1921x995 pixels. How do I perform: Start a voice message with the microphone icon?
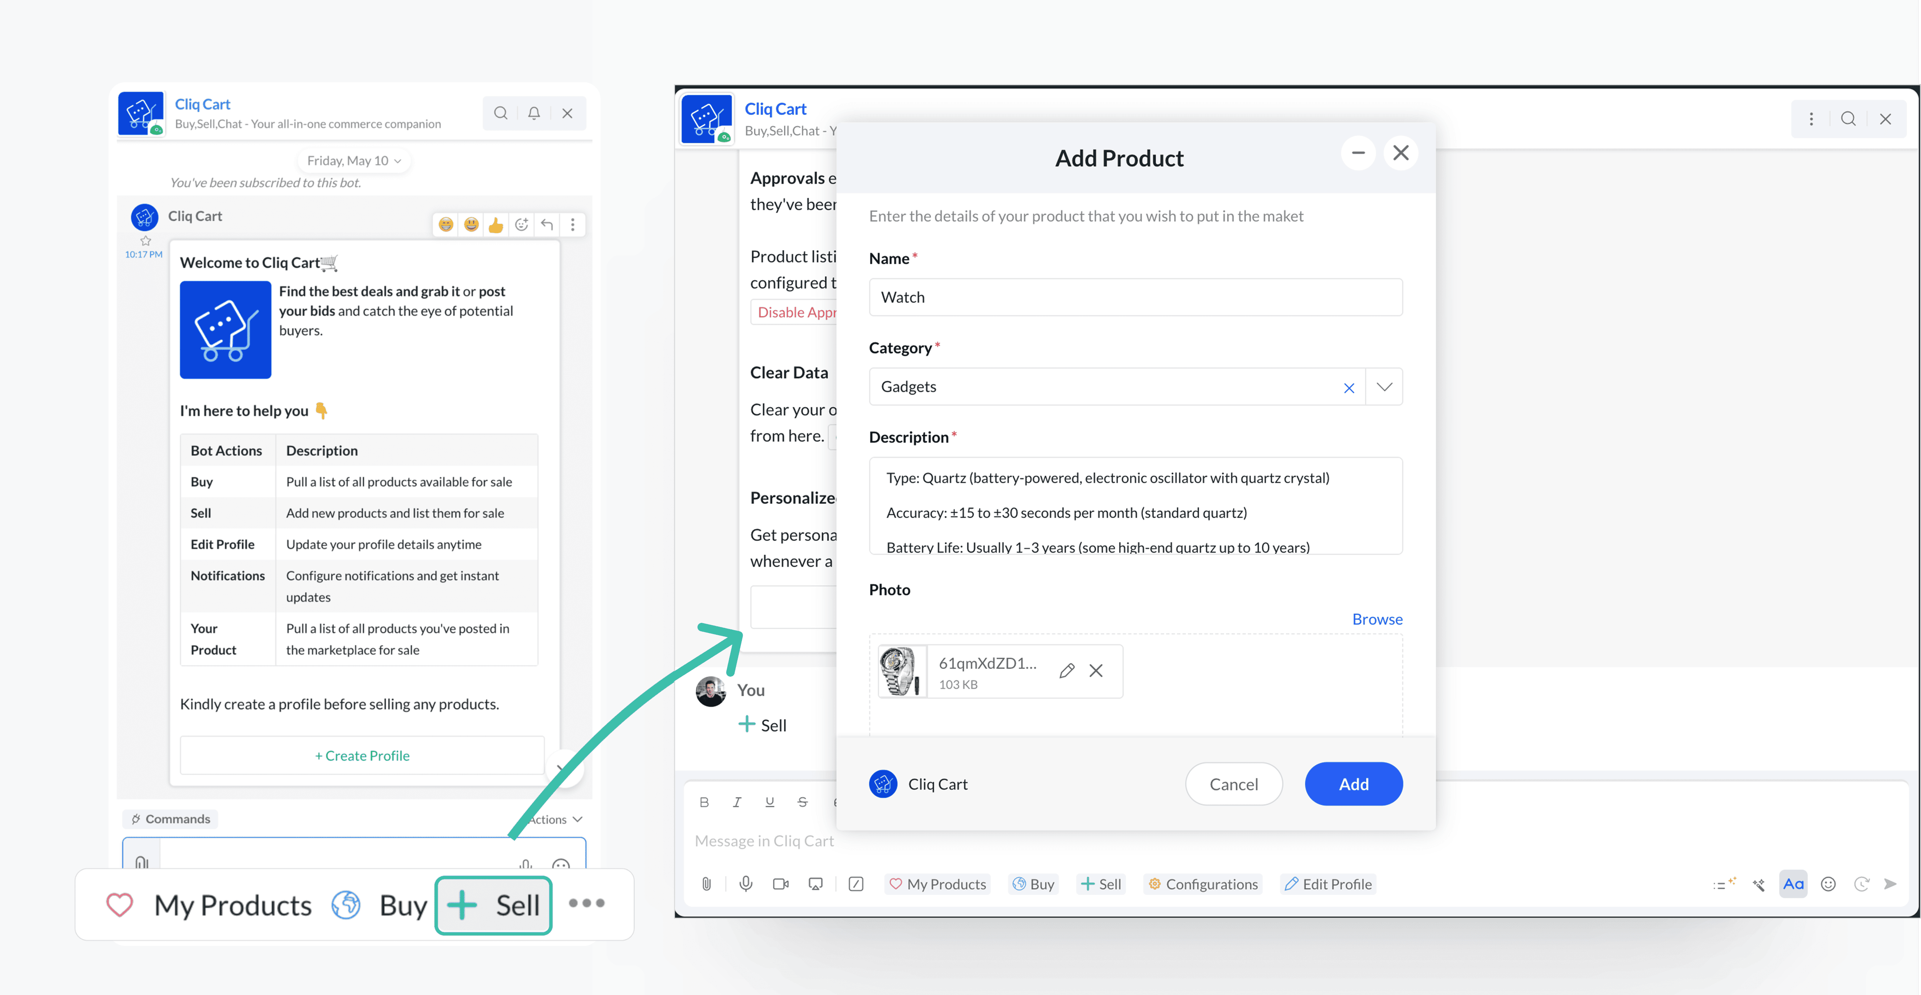(x=745, y=884)
